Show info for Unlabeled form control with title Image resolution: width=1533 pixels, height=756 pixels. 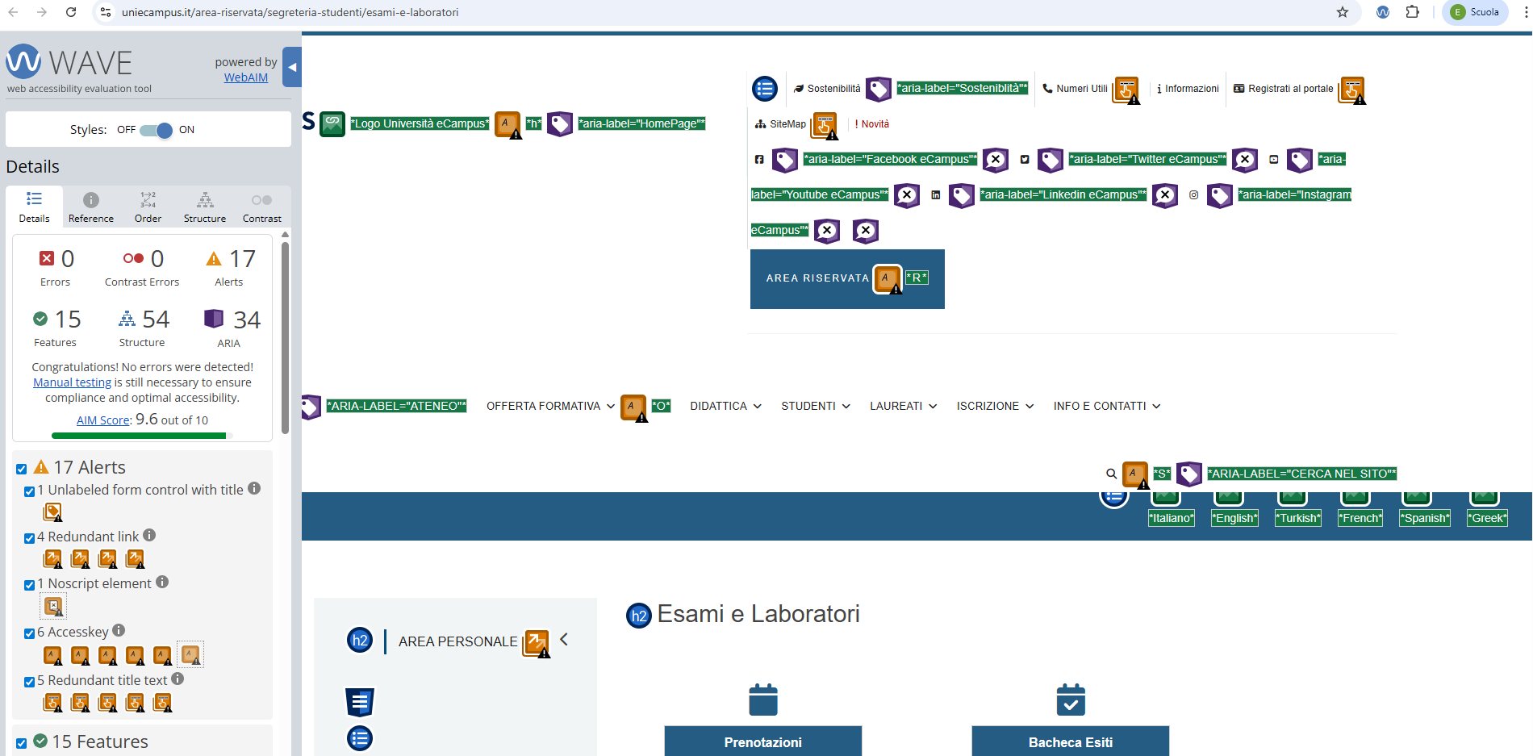click(x=254, y=488)
